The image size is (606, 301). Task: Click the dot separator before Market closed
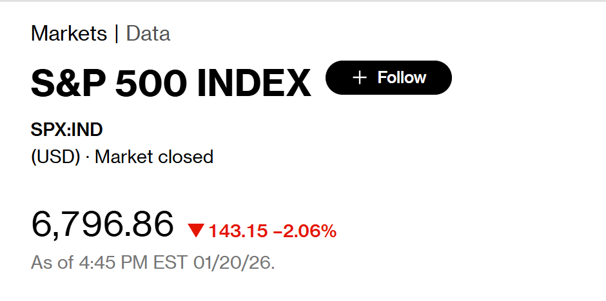[x=87, y=157]
